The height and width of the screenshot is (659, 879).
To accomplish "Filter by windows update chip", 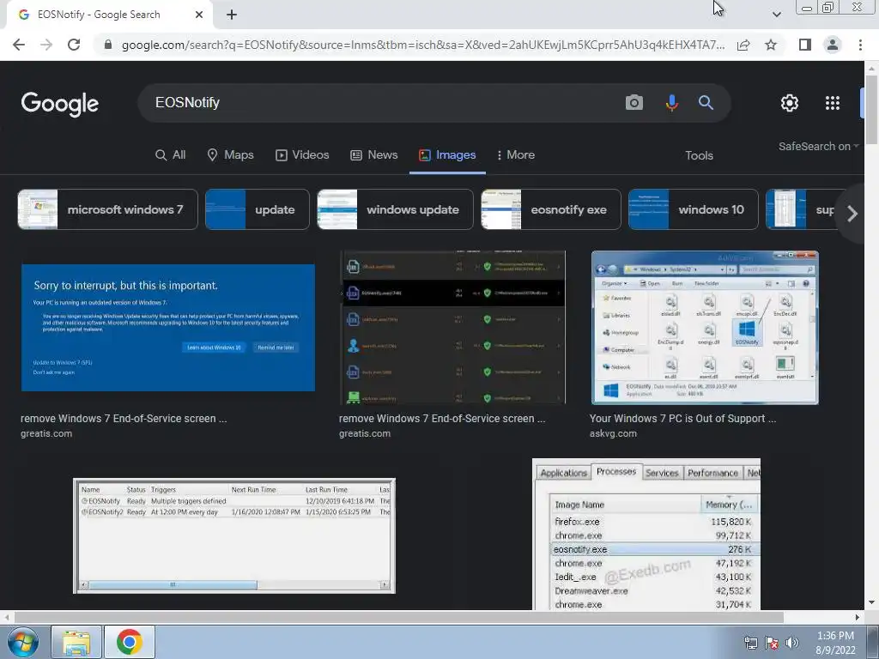I will pos(395,209).
